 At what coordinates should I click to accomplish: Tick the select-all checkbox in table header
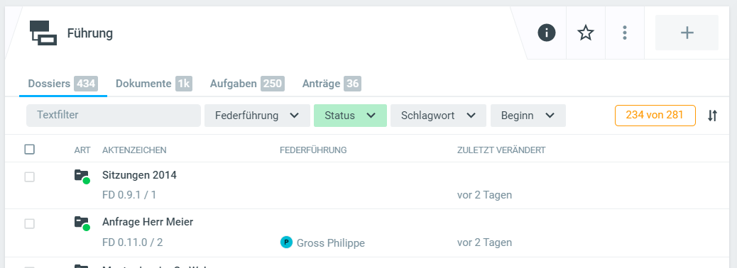30,150
